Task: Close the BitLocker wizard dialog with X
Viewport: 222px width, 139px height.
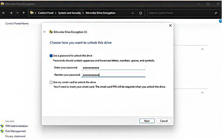Action: [170, 26]
